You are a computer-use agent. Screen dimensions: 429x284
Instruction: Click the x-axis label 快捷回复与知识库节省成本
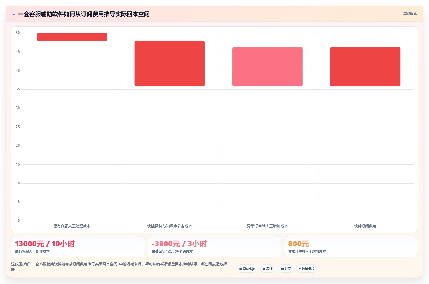pyautogui.click(x=170, y=226)
